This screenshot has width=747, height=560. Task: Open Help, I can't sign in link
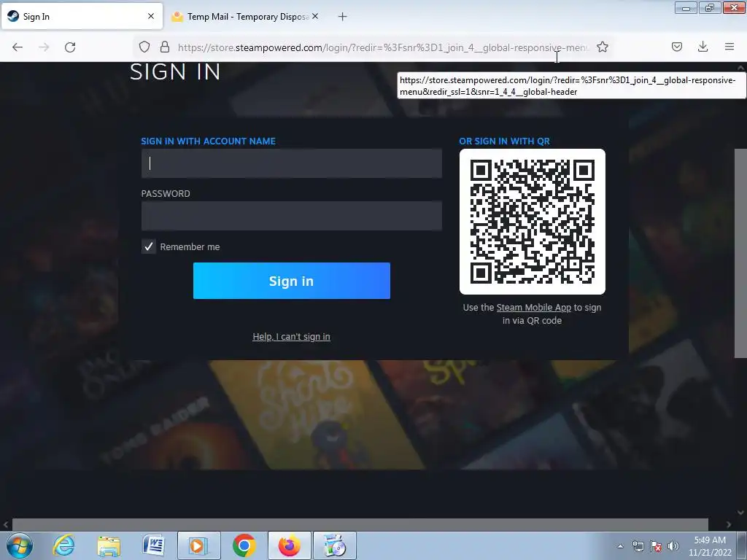[x=292, y=337]
